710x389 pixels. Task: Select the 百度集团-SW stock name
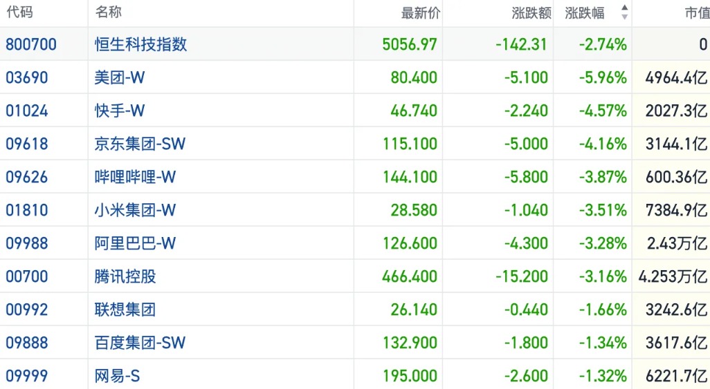pyautogui.click(x=140, y=343)
